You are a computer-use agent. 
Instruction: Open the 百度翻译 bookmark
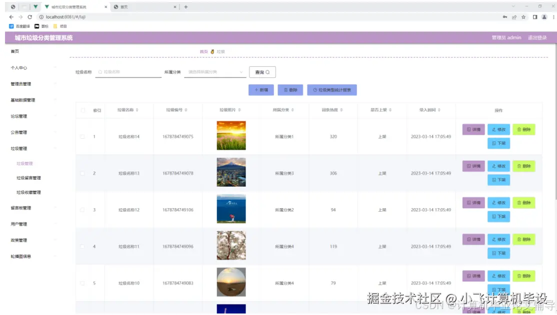point(19,26)
